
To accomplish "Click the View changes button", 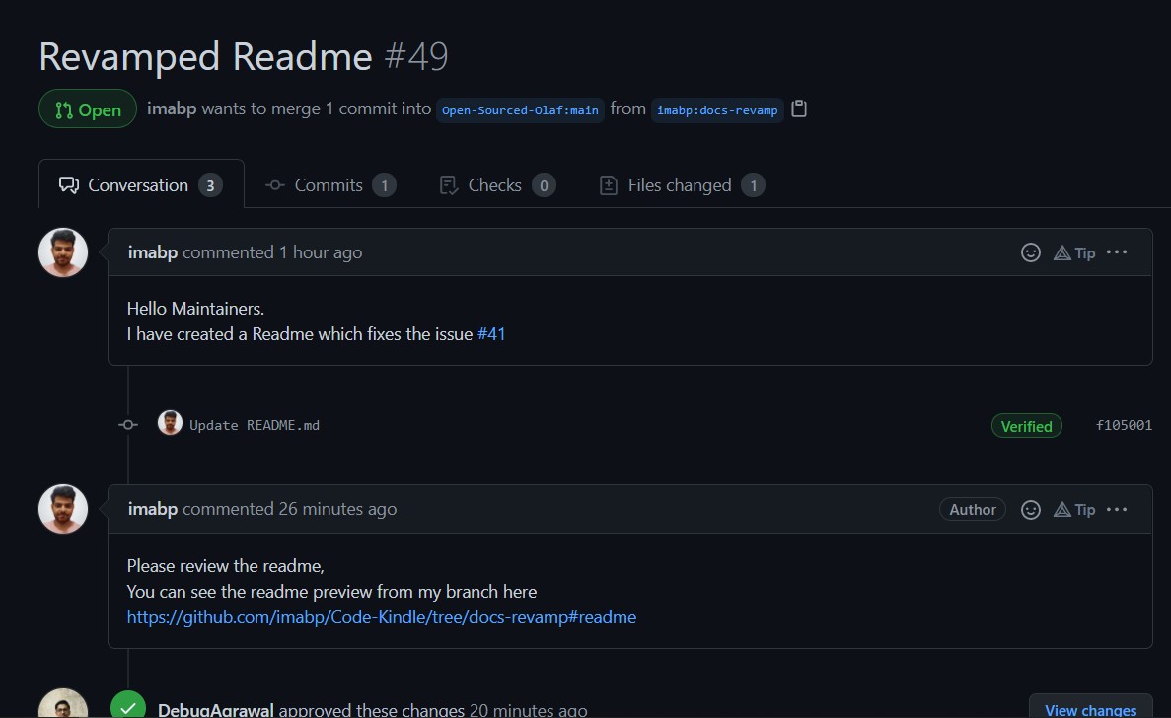I will [1089, 709].
